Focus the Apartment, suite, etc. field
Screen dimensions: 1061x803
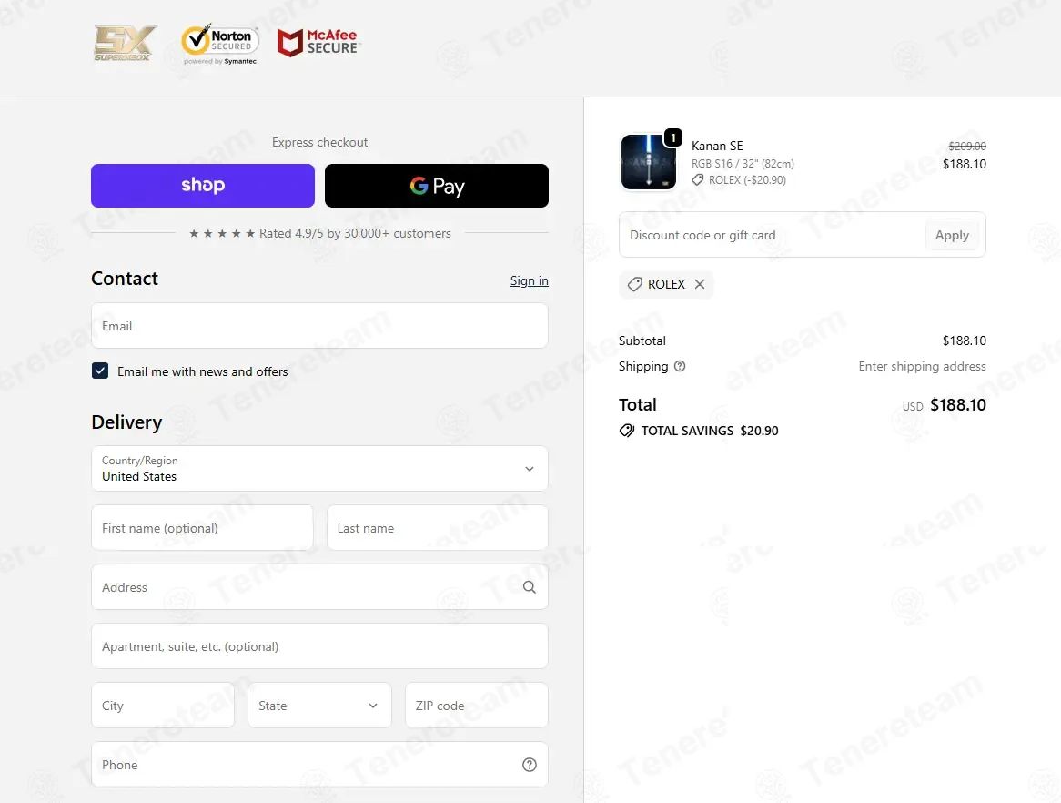[319, 646]
